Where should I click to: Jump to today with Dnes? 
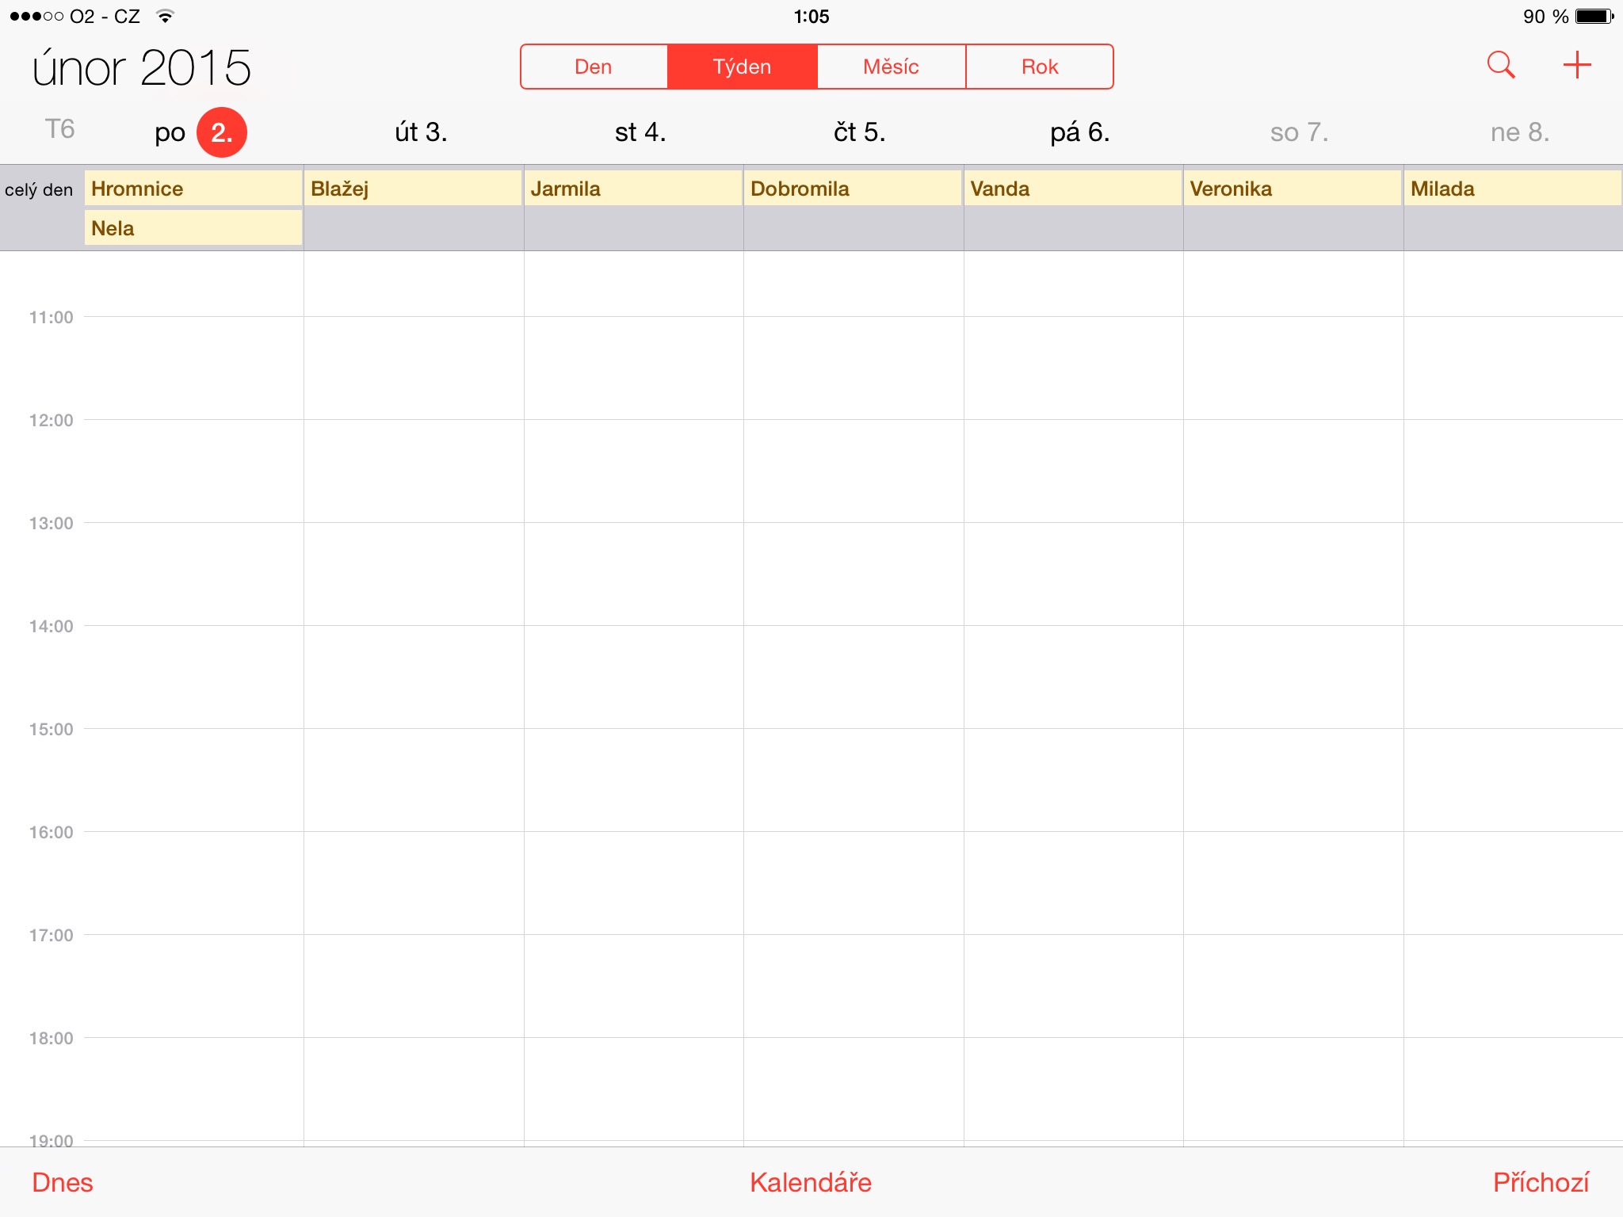click(x=63, y=1182)
